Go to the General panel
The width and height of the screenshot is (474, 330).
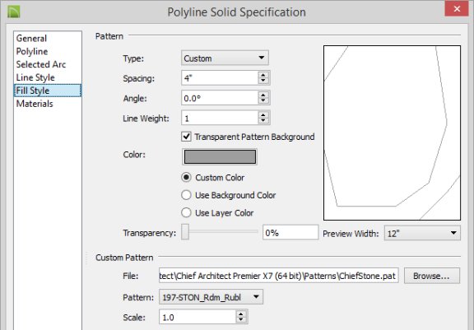[31, 39]
